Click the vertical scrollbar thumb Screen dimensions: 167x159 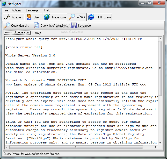[160, 68]
